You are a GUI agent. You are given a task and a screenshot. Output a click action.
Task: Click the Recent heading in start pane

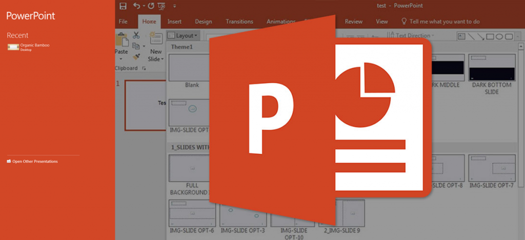click(18, 35)
